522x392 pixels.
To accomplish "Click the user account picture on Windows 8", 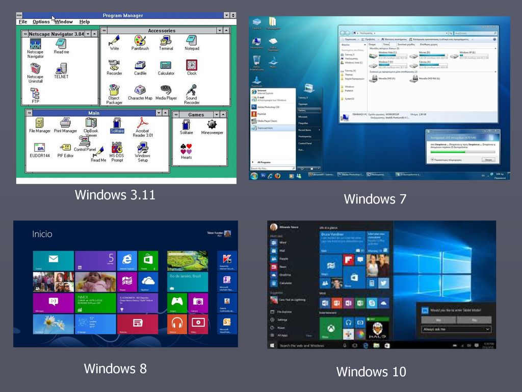I will (x=228, y=234).
